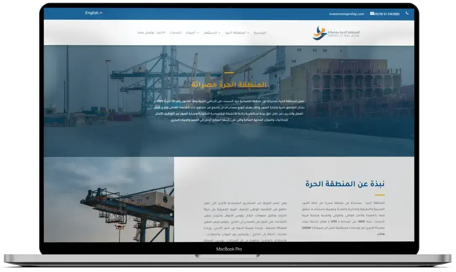Expand the الاستثمار navigation dropdown
The height and width of the screenshot is (272, 456).
212,33
